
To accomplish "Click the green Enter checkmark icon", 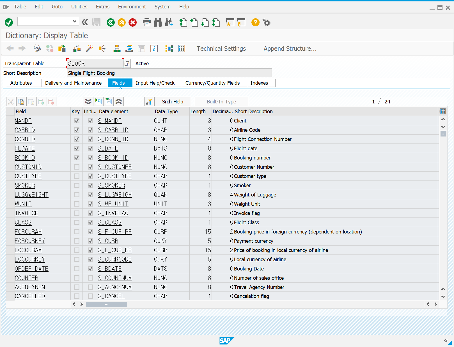I will [x=9, y=22].
